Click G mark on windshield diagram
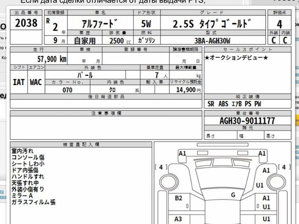Viewport: 299px width, 224px height. [x=233, y=195]
